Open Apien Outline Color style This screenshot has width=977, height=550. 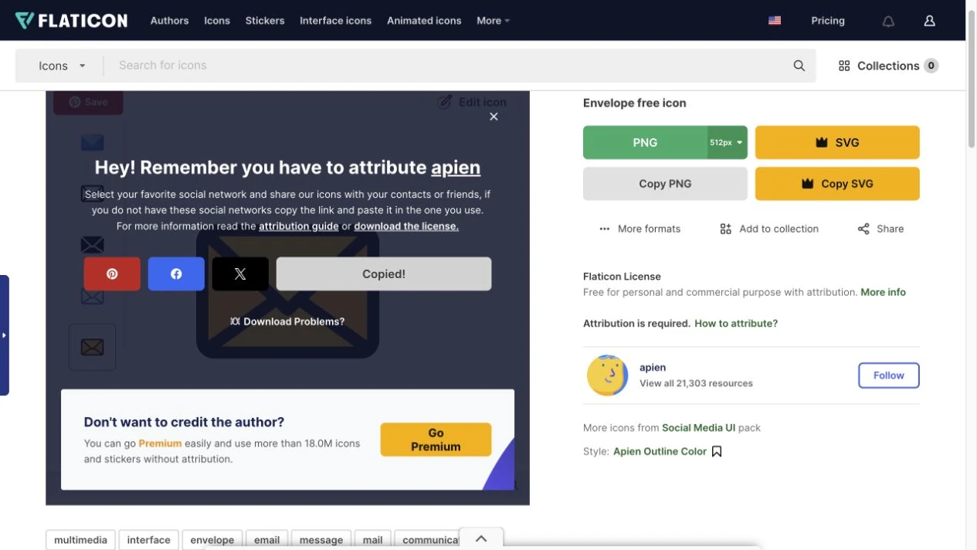[660, 452]
